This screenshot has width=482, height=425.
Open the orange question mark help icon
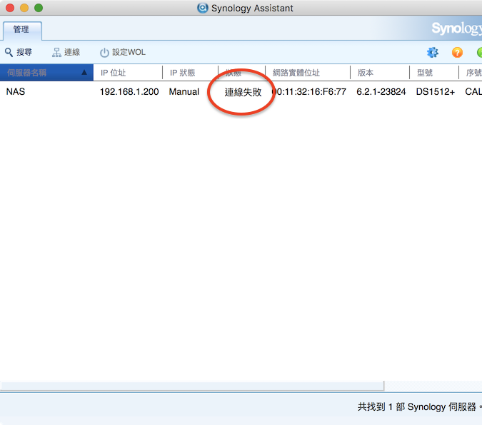point(457,52)
